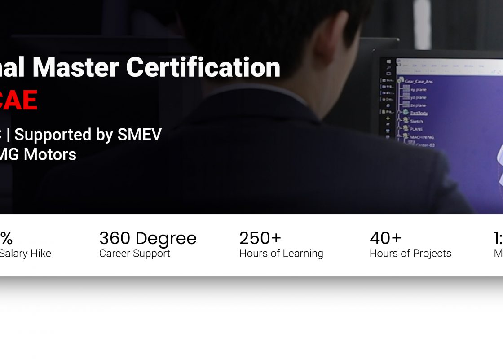This screenshot has height=359, width=503.
Task: Click the search magnifier icon on the pictured taskbar
Action: 389,68
